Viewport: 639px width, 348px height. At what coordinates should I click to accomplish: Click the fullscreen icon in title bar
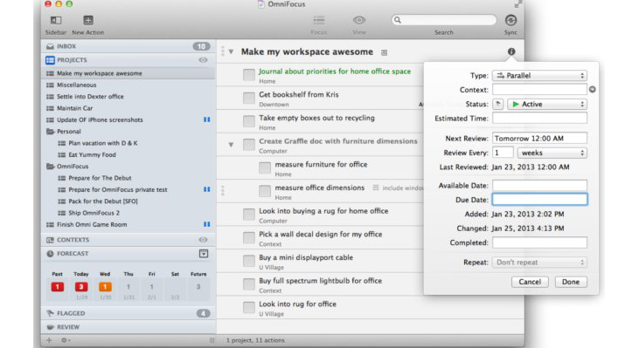pos(518,4)
